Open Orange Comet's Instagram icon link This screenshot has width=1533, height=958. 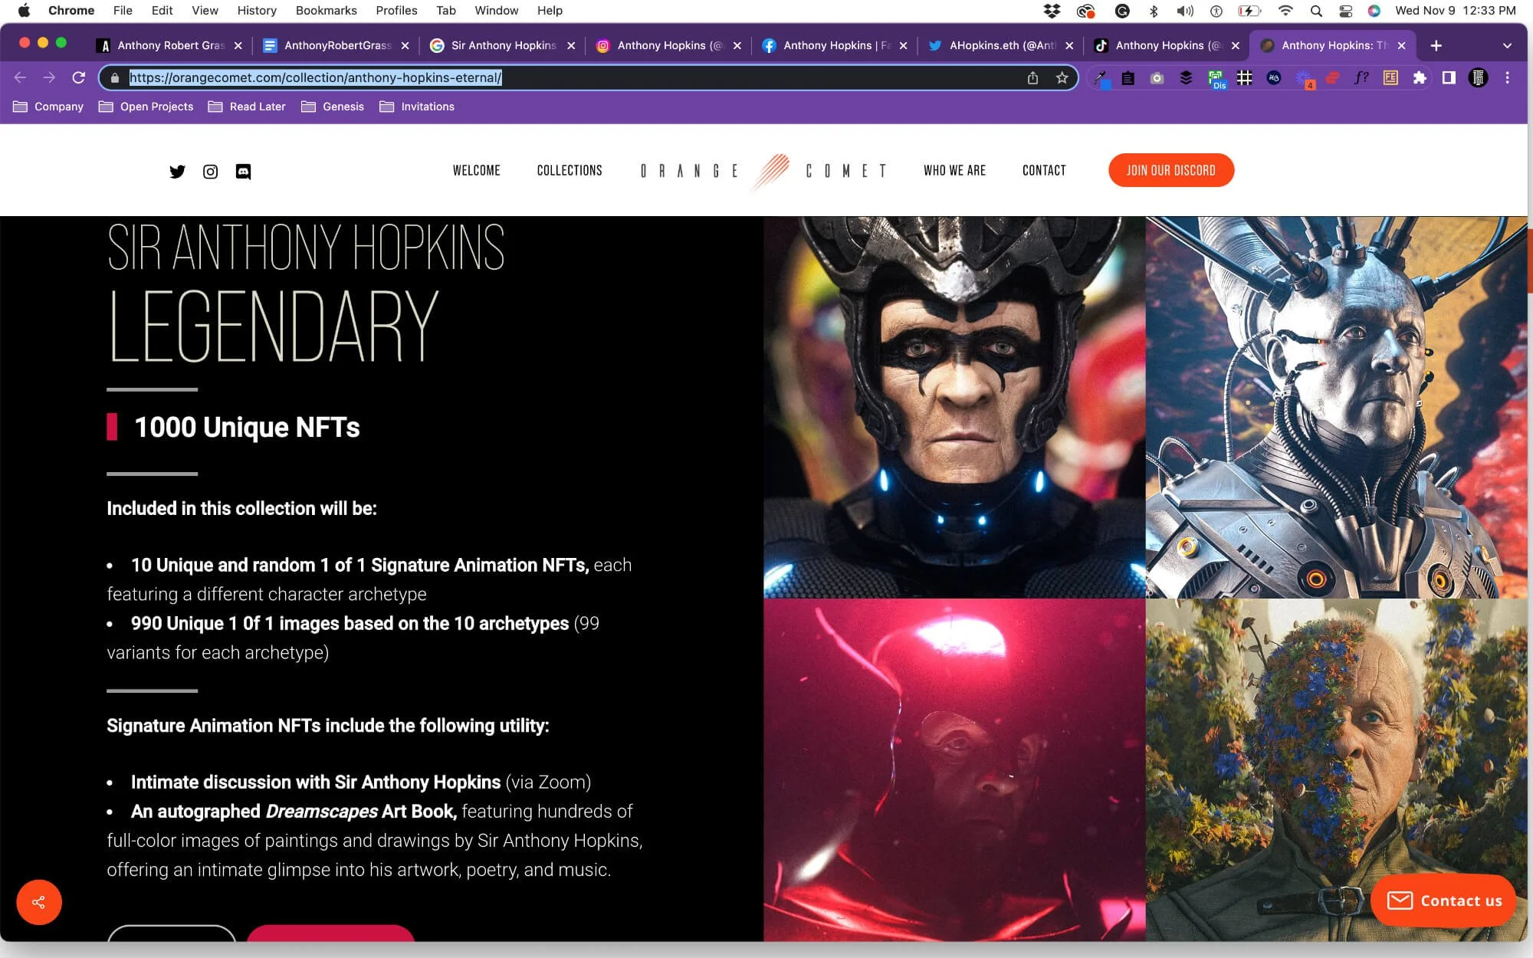[x=210, y=171]
